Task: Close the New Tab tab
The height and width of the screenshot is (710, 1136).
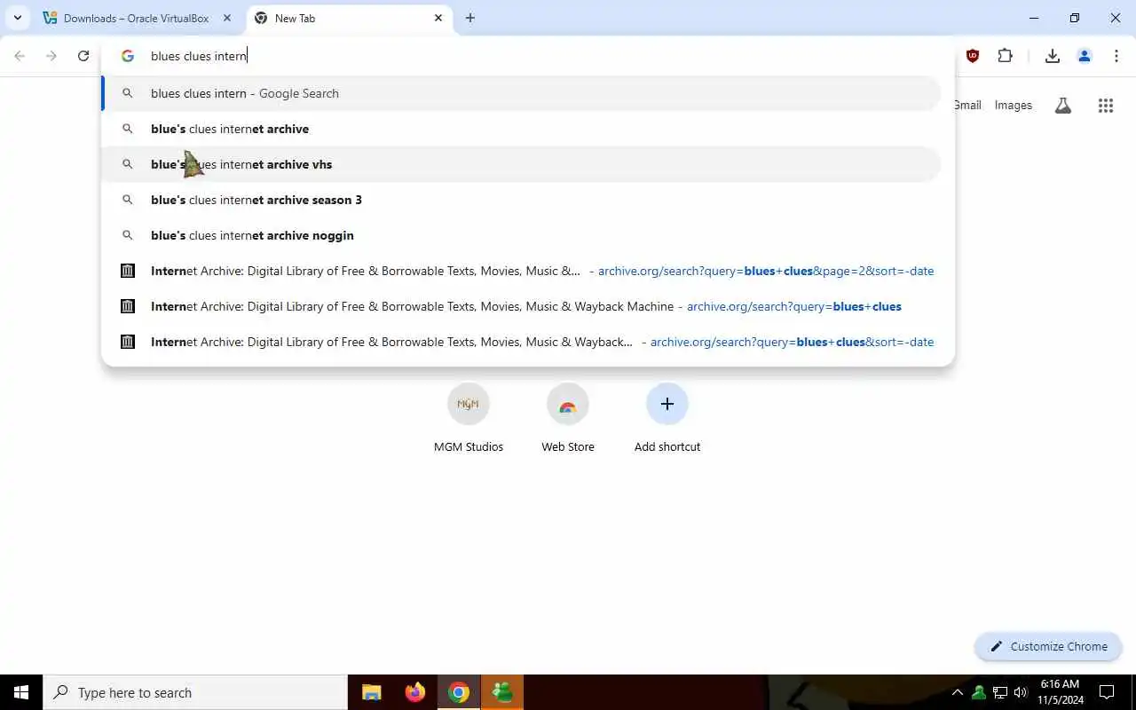Action: point(438,18)
